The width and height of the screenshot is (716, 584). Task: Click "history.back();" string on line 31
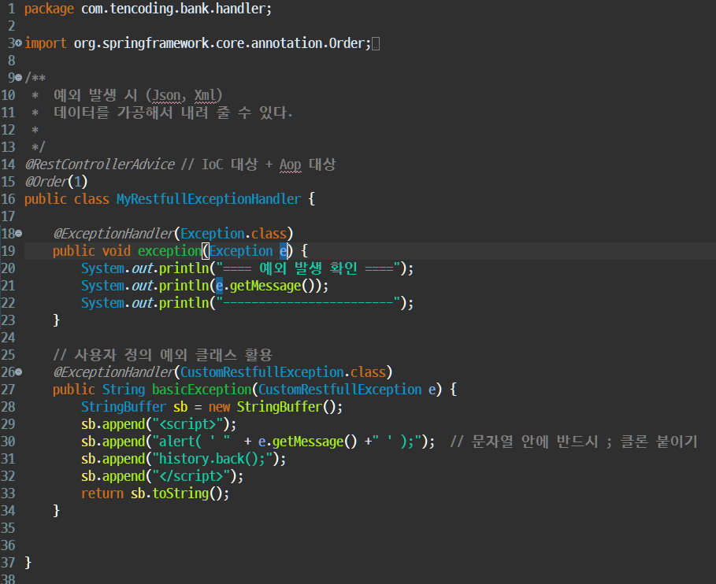point(213,459)
